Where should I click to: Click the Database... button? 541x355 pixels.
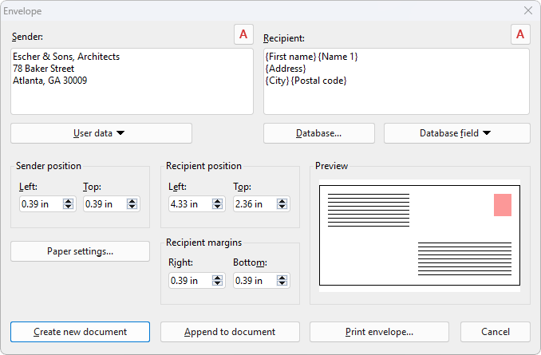coord(319,133)
